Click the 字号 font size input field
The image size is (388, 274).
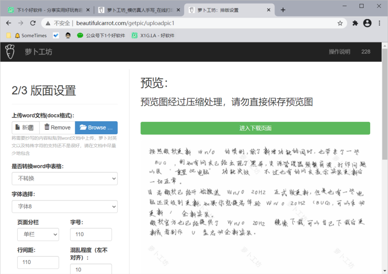pos(91,234)
